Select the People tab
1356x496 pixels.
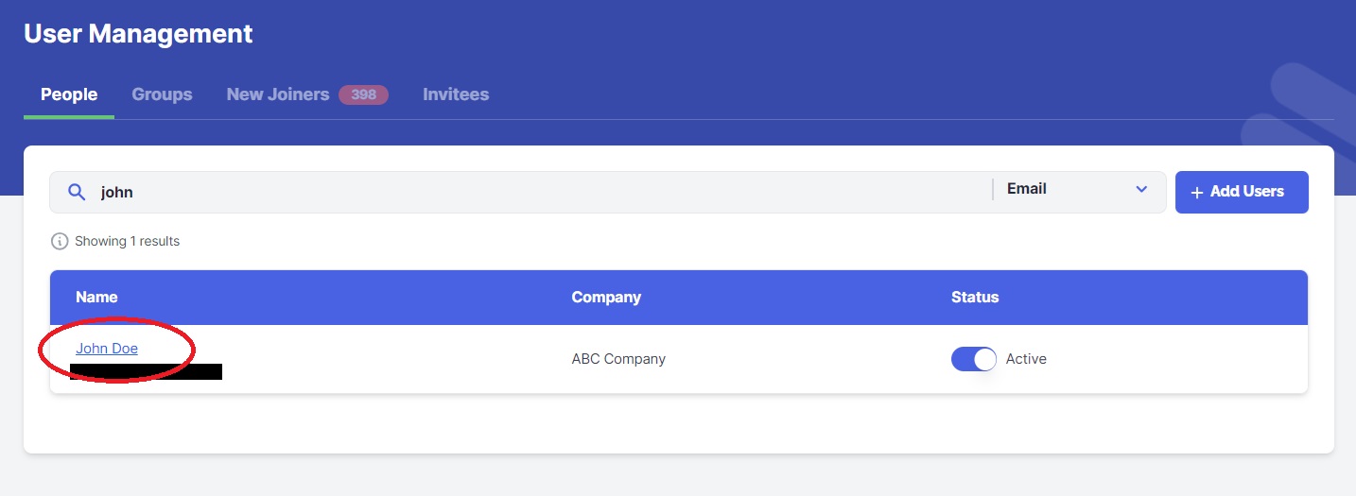[69, 94]
